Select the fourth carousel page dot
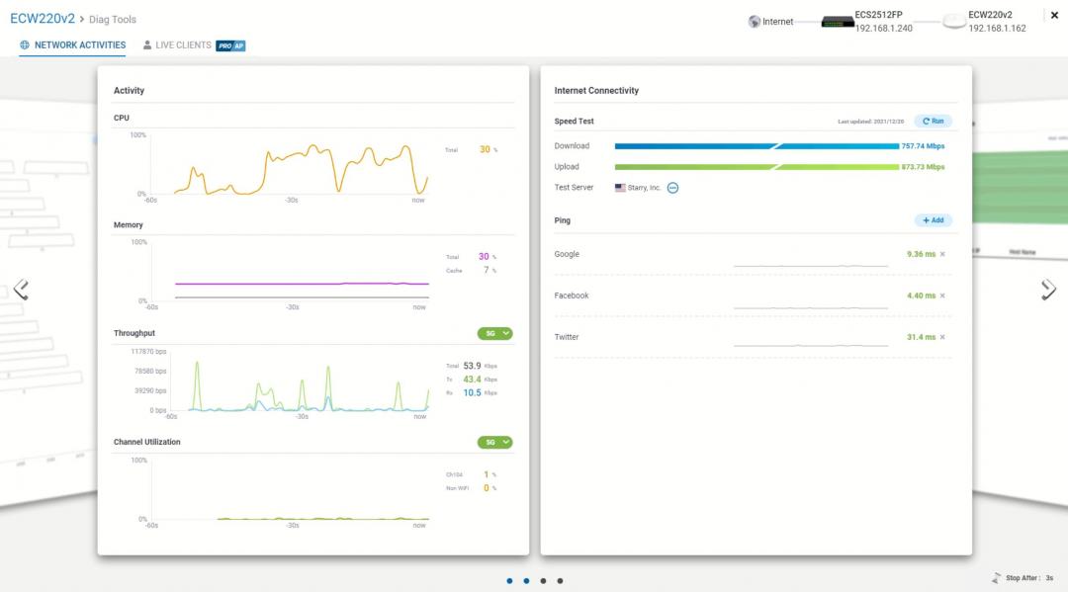This screenshot has height=592, width=1068. point(560,580)
